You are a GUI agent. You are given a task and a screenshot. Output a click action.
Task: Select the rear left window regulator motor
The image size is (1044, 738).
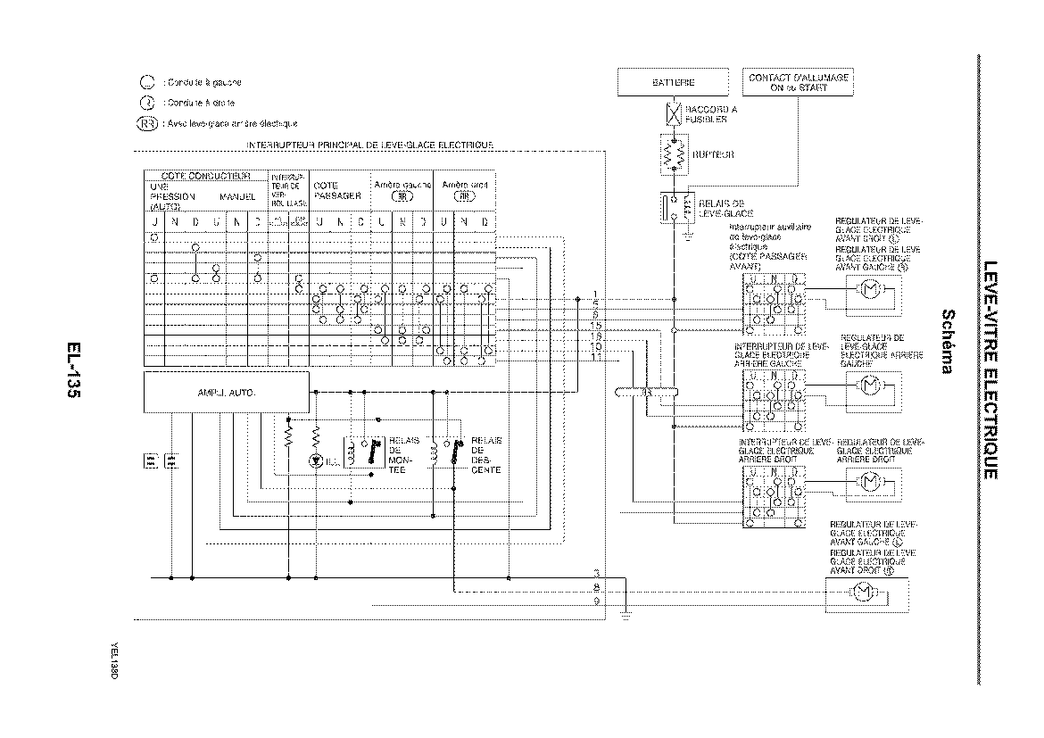(868, 386)
